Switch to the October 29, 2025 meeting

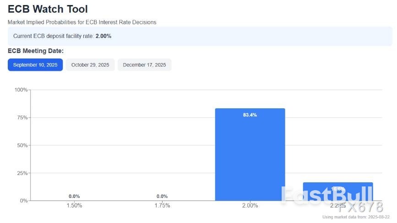pyautogui.click(x=90, y=65)
